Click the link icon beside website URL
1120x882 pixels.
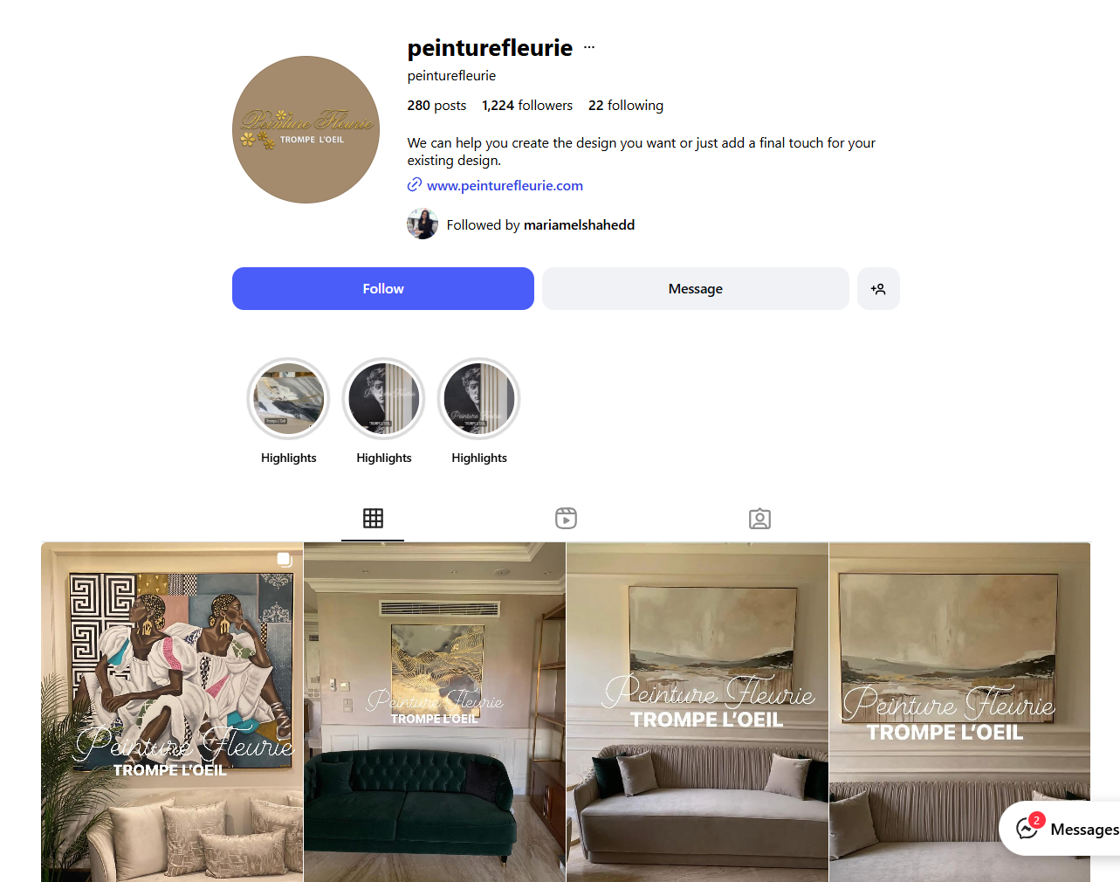click(x=415, y=185)
